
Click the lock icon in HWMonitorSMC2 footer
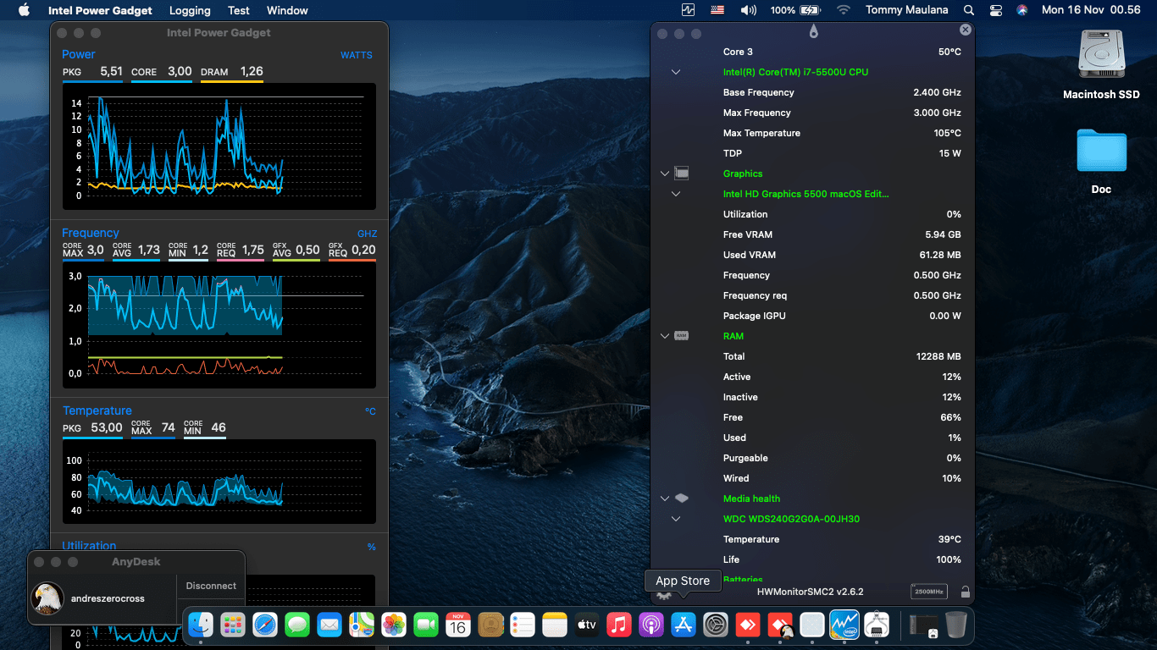pyautogui.click(x=965, y=592)
